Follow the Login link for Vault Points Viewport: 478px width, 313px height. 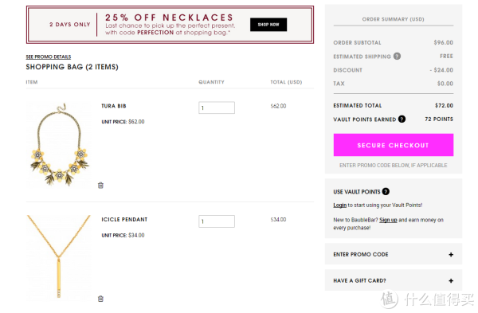(x=339, y=205)
